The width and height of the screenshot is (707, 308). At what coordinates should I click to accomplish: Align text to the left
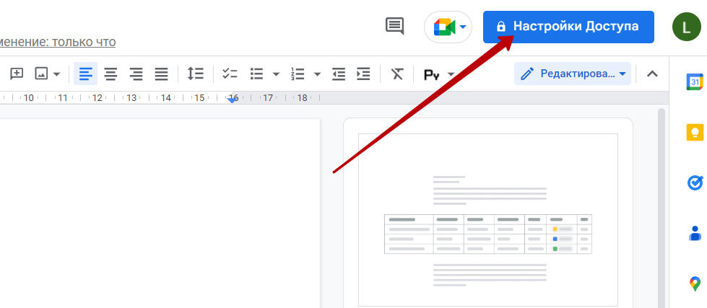(86, 74)
